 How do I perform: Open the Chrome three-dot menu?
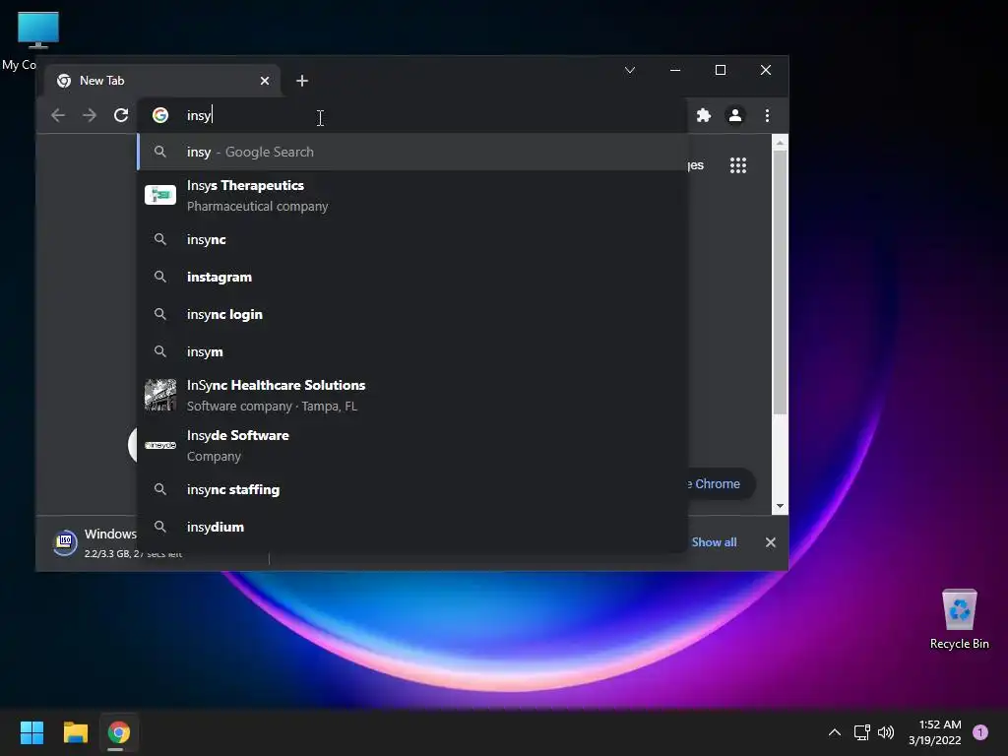pos(767,115)
